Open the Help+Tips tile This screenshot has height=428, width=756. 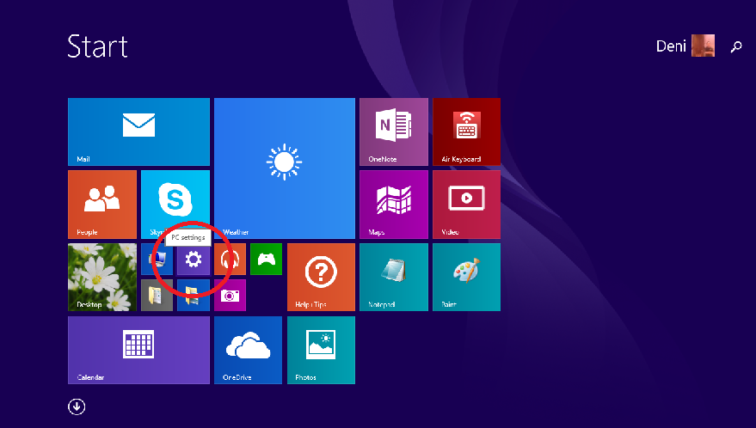pos(321,277)
